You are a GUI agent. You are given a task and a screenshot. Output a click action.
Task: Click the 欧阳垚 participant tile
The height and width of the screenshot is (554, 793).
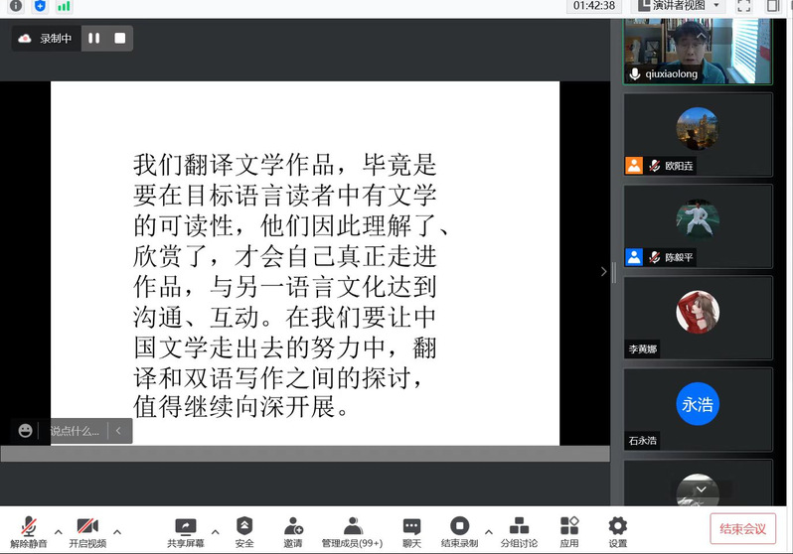[x=698, y=134]
